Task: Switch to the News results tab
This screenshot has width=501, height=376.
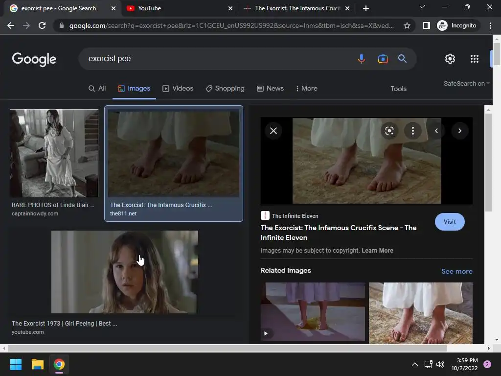Action: point(270,89)
